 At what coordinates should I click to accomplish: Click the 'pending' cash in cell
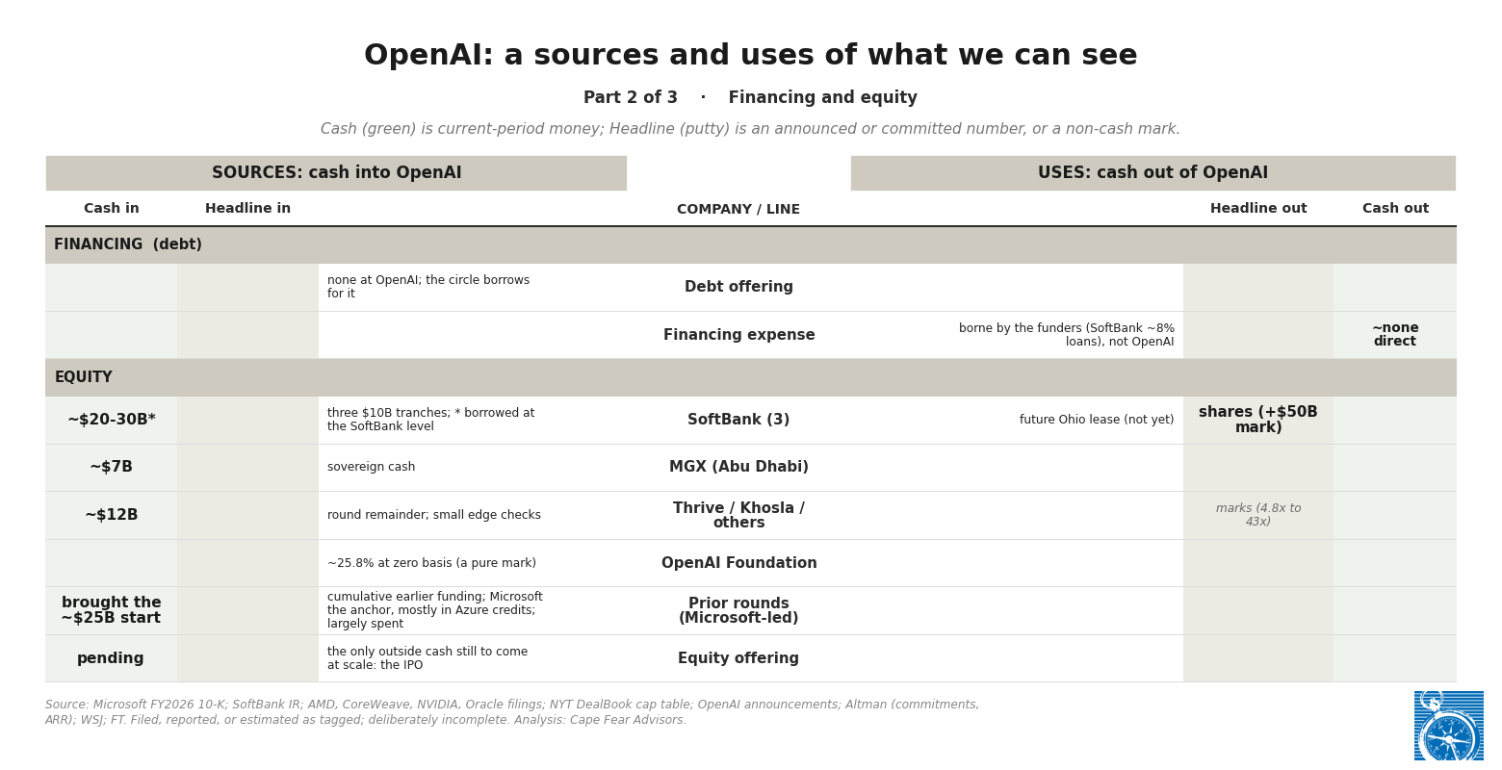click(111, 659)
